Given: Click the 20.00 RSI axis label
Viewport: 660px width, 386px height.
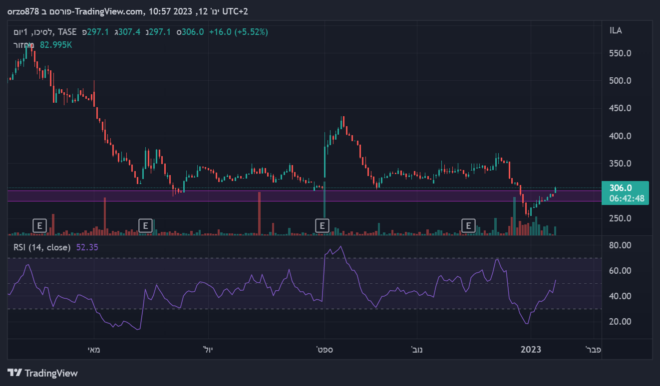Looking at the screenshot, I should [x=621, y=322].
